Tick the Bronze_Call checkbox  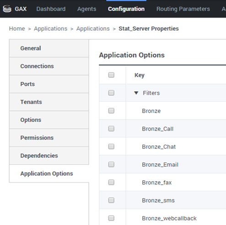pyautogui.click(x=111, y=129)
